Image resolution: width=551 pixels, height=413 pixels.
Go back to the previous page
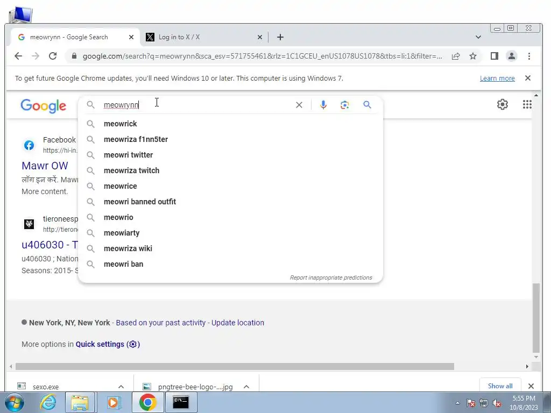pyautogui.click(x=18, y=56)
